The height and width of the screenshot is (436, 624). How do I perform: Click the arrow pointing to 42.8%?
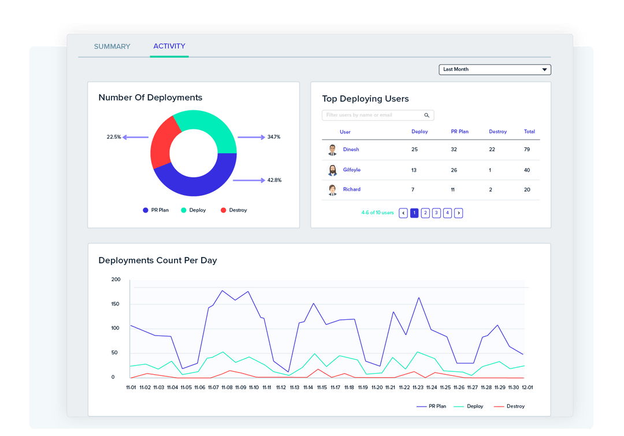(247, 180)
